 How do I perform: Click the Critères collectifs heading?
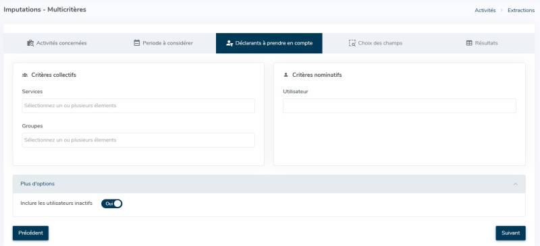[54, 75]
